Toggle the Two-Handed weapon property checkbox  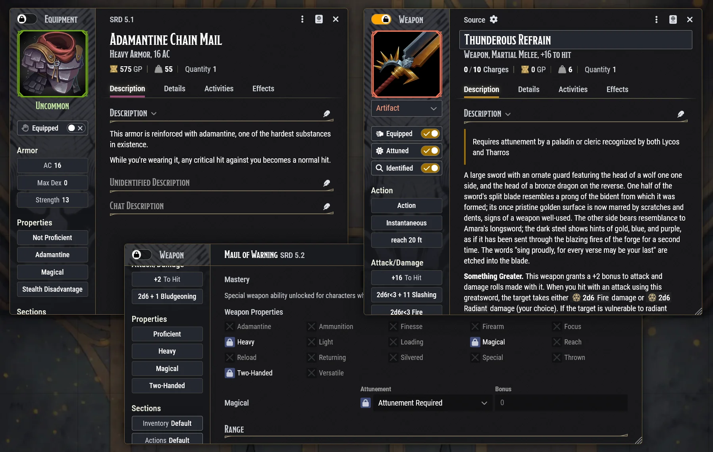coord(229,373)
